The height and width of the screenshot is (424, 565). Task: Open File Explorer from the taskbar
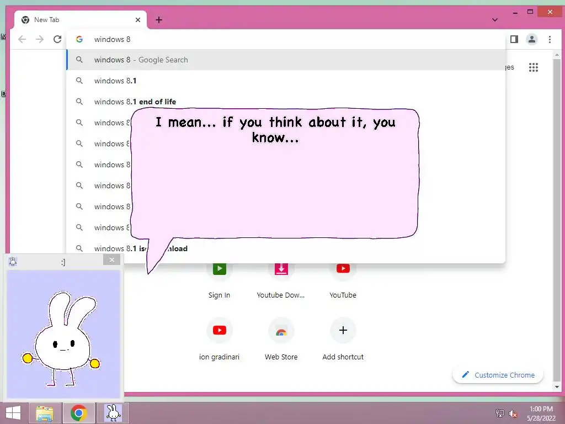45,413
